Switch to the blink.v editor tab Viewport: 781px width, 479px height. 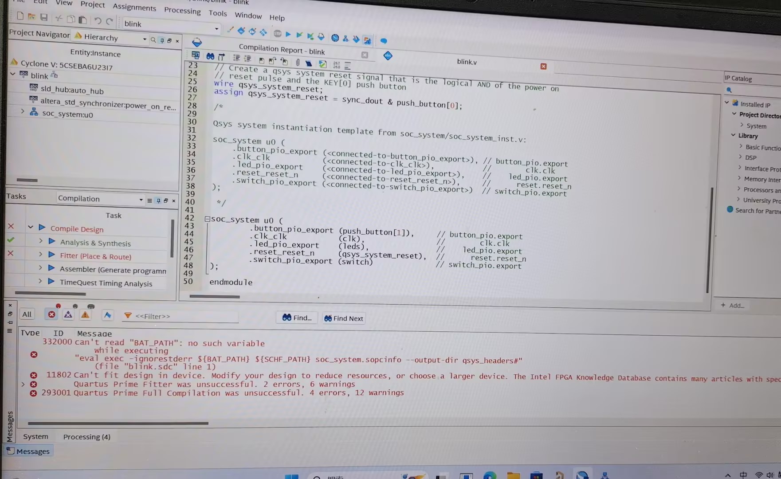point(467,62)
